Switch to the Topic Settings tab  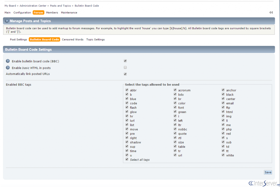[x=95, y=40]
